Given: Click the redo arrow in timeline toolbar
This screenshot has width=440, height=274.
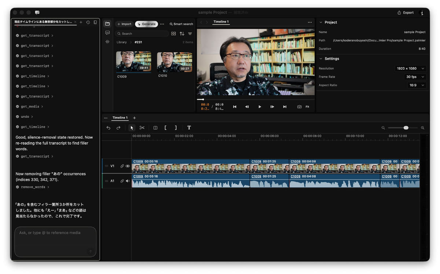Looking at the screenshot, I should click(x=118, y=128).
